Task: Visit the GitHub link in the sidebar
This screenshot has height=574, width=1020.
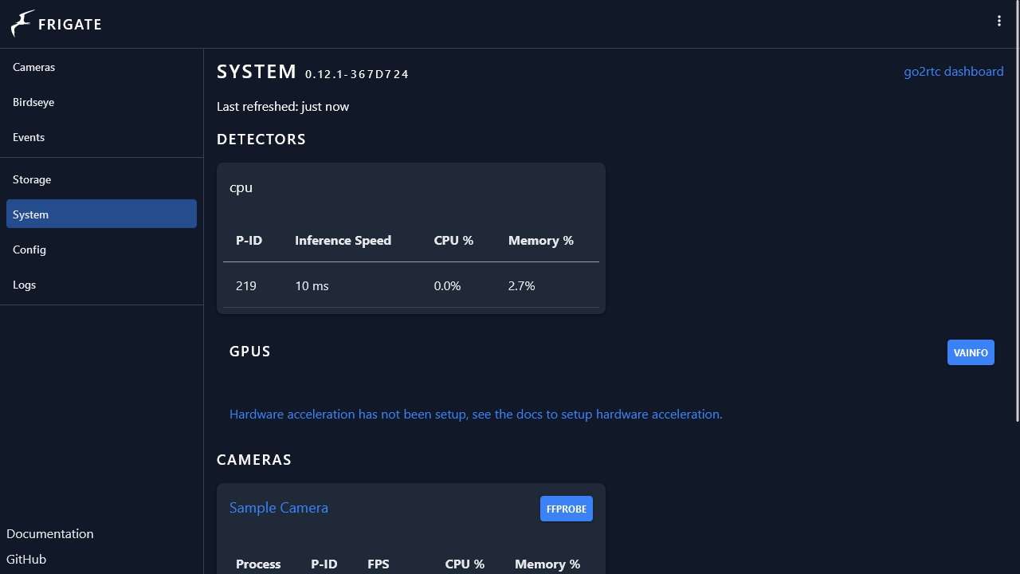Action: (26, 559)
